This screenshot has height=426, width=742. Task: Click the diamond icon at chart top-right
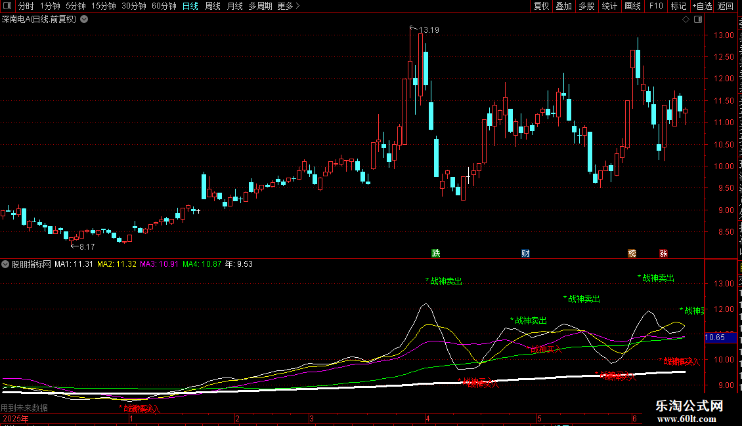tap(686, 20)
